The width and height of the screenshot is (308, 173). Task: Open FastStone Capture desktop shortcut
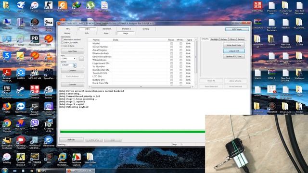[x=77, y=160]
